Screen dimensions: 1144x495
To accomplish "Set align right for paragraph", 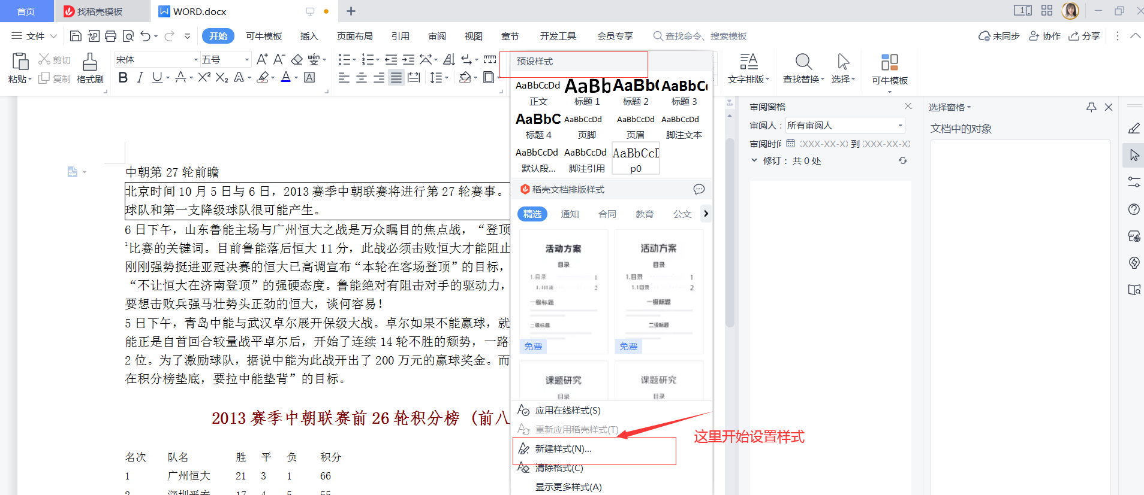I will (x=379, y=77).
